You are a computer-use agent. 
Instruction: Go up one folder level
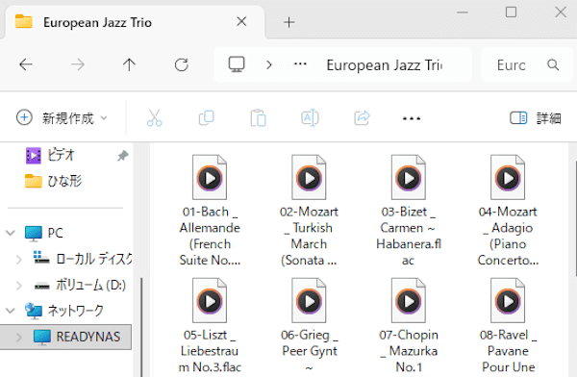coord(129,64)
